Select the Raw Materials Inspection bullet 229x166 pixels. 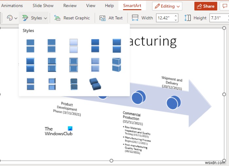tap(137, 132)
